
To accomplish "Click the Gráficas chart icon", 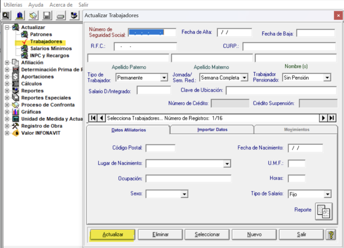I will (15, 112).
